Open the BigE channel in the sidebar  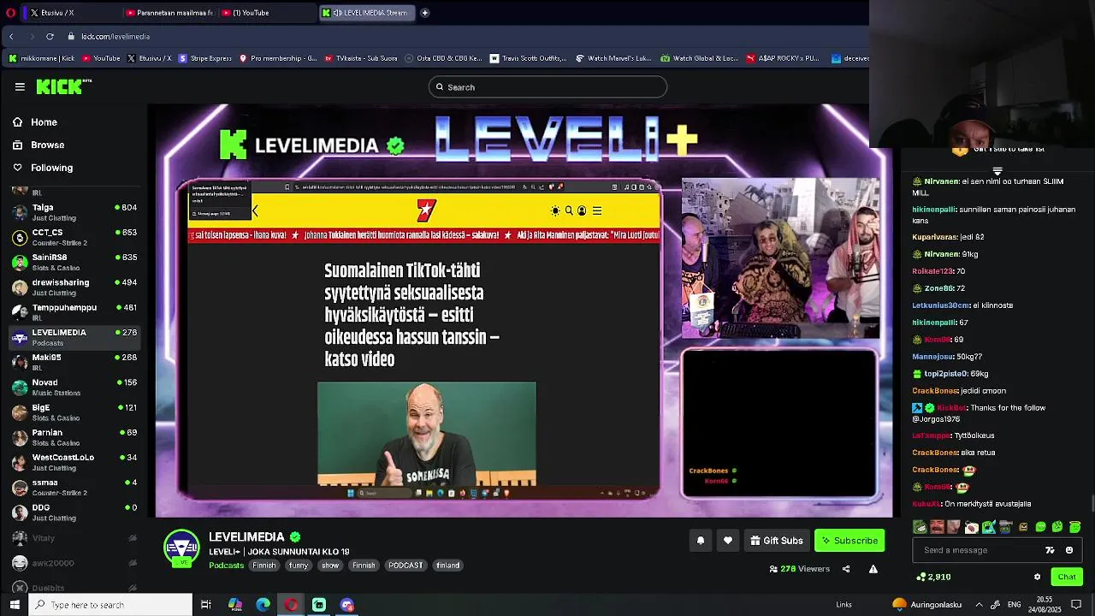coord(74,412)
